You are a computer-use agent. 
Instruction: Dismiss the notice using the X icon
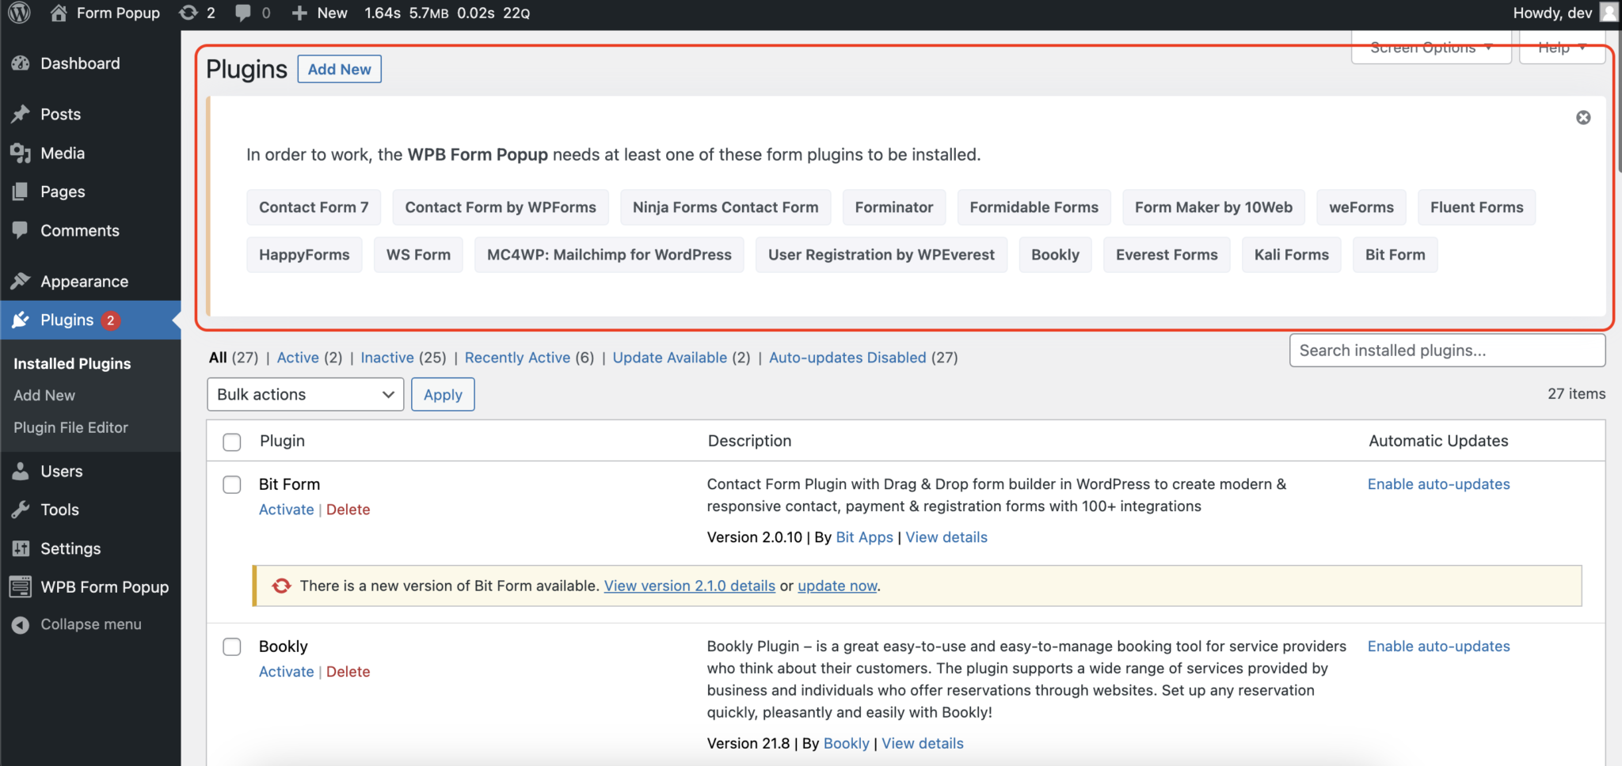click(x=1582, y=117)
